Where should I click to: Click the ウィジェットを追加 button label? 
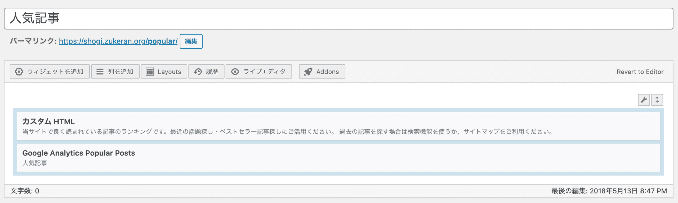pos(55,72)
